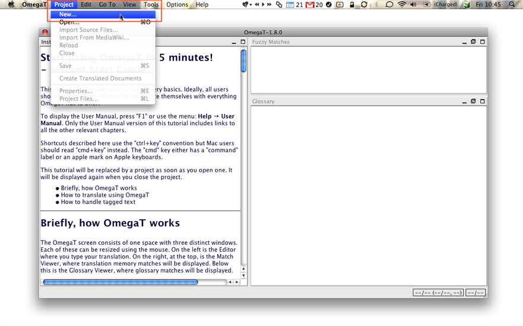Undock the Glossary pane
Screen dimensions: 523x326
click(x=473, y=101)
